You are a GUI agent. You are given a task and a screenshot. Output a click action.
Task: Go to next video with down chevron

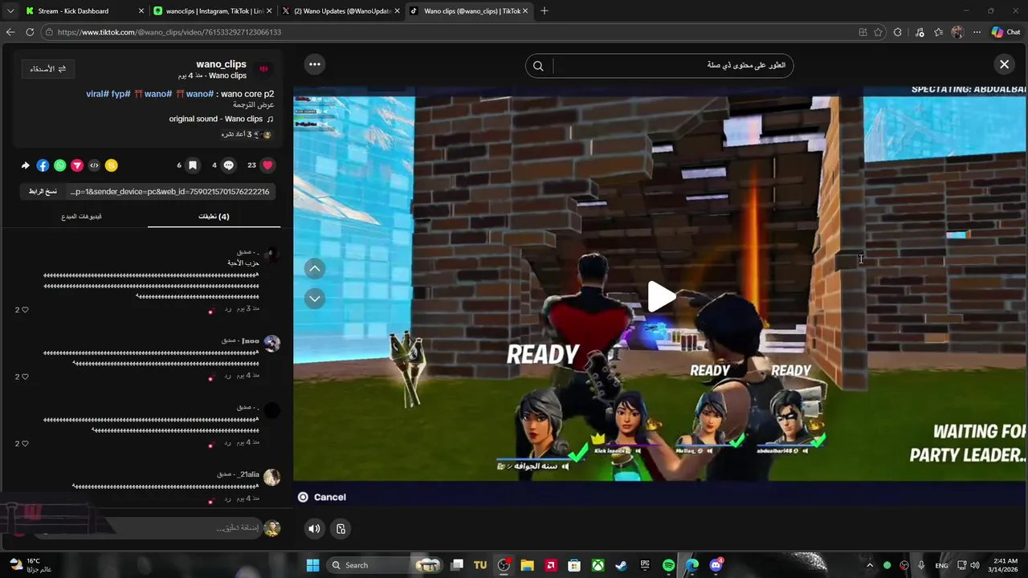click(x=315, y=298)
